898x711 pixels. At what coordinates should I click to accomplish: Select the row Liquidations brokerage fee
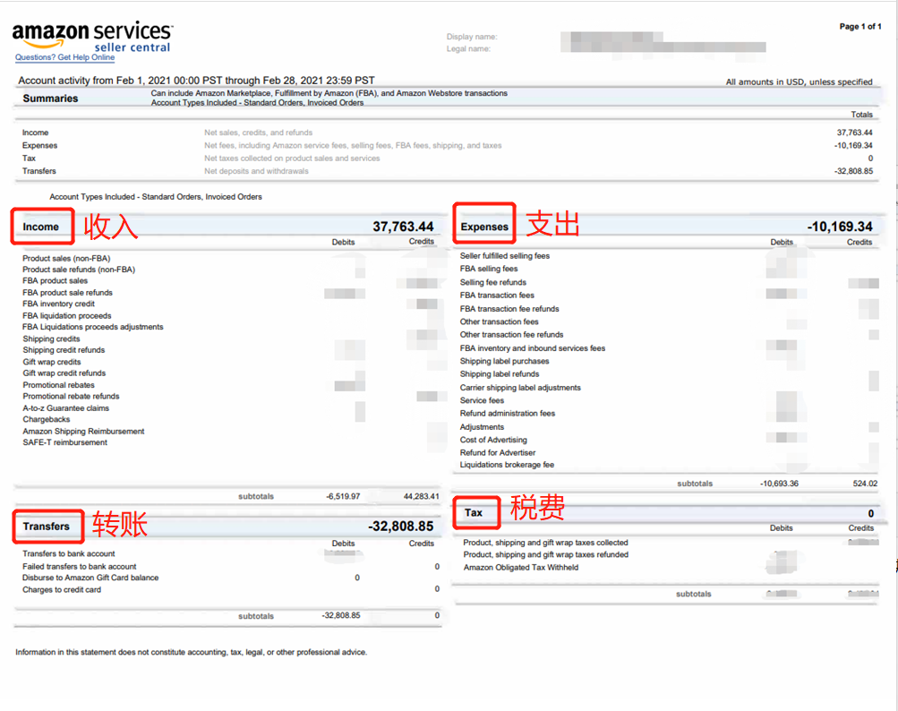click(507, 465)
